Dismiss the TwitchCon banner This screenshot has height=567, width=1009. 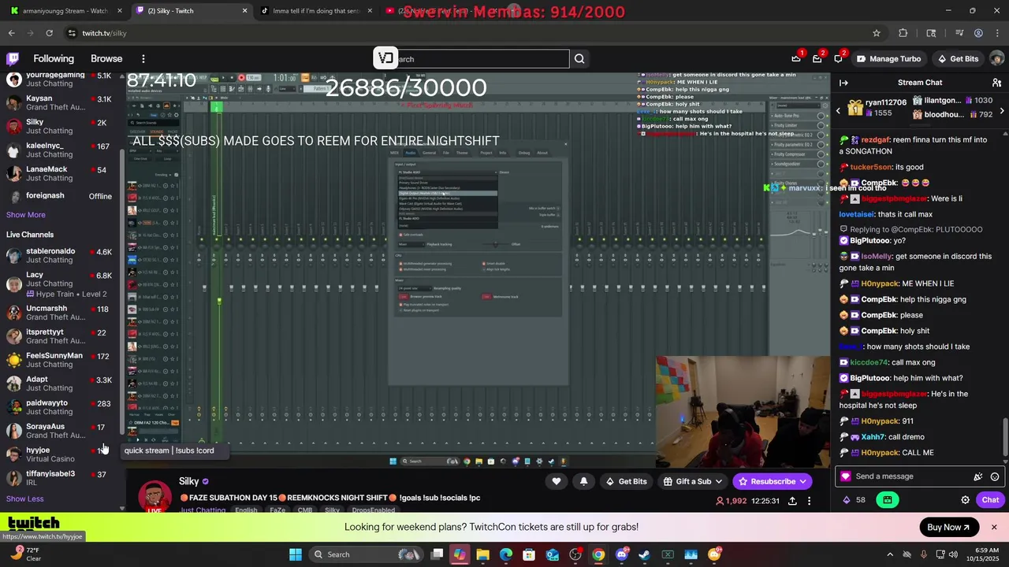pyautogui.click(x=994, y=527)
